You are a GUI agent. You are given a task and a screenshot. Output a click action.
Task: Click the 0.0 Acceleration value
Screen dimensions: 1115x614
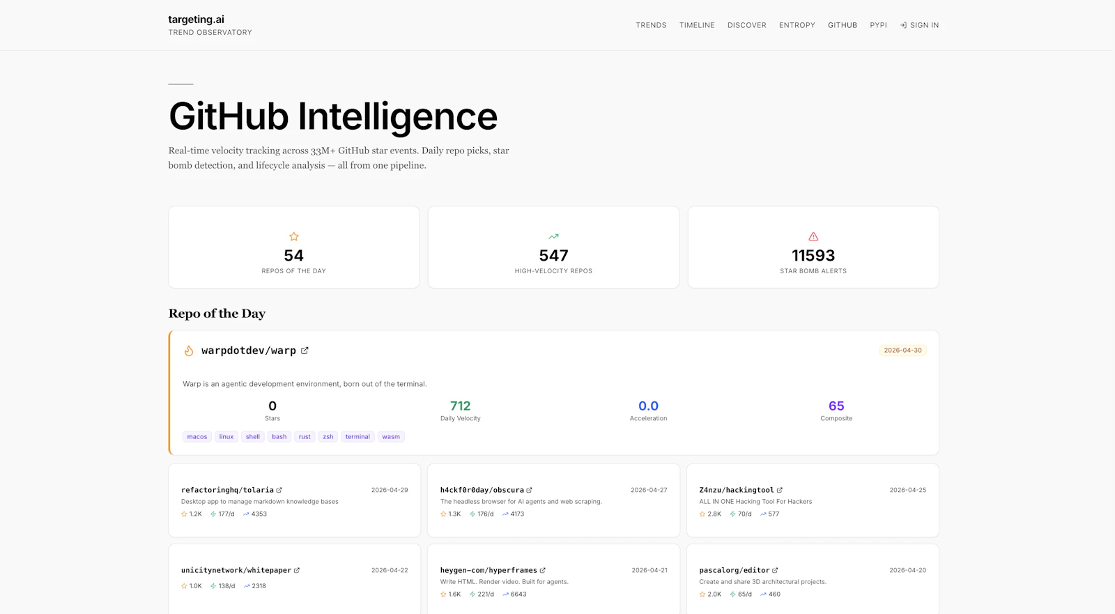click(x=648, y=406)
